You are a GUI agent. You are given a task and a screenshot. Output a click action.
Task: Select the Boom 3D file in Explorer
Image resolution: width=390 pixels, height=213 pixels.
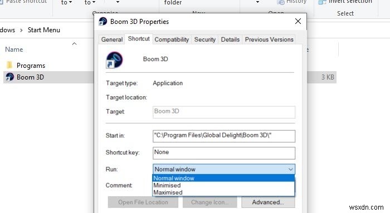coord(30,77)
